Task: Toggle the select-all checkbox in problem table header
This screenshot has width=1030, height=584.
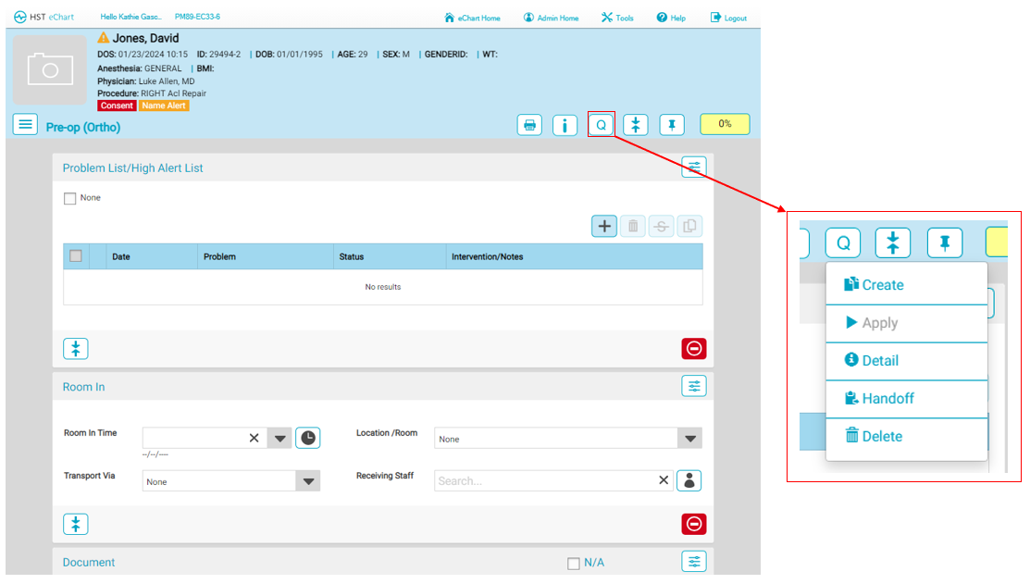Action: click(76, 256)
